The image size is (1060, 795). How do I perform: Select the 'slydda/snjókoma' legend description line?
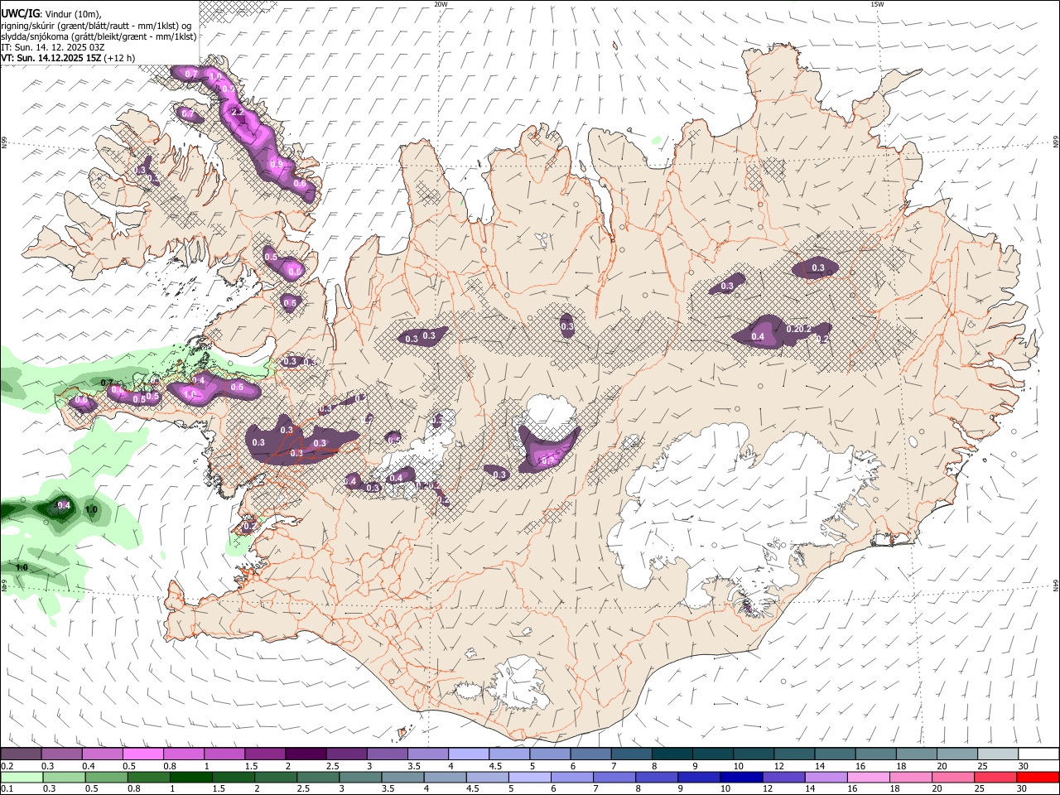point(99,36)
